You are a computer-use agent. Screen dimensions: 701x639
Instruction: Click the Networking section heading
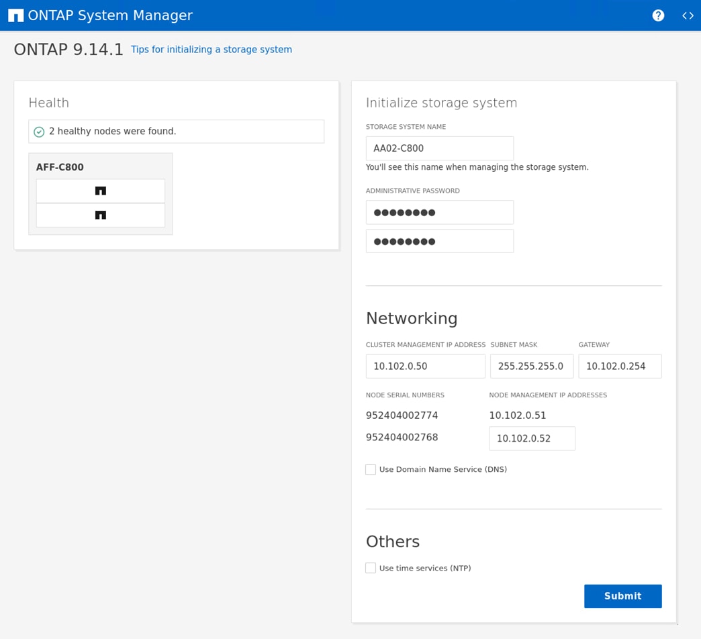[x=412, y=318]
